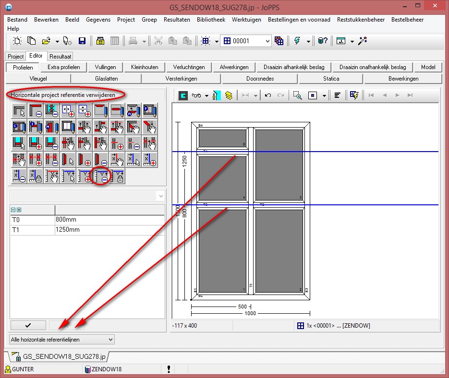The height and width of the screenshot is (378, 449).
Task: Select the T1 row label
Action: [x=15, y=230]
